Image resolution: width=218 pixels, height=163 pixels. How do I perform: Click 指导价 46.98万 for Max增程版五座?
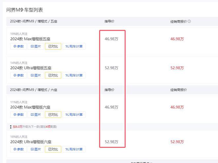[x=111, y=39]
